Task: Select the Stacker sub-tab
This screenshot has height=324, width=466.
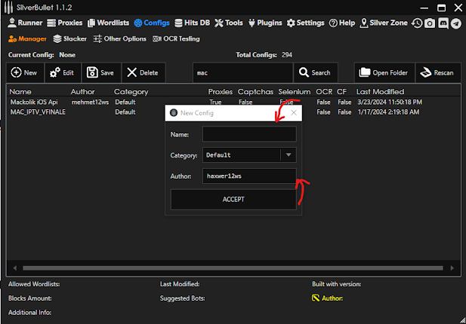Action: tap(69, 39)
